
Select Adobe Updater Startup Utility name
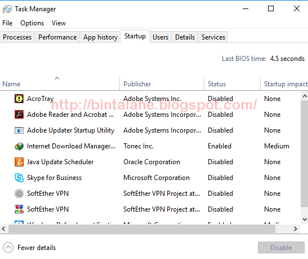pyautogui.click(x=71, y=130)
